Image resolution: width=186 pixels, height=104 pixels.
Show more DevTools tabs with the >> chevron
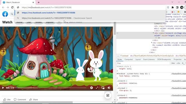(167, 12)
